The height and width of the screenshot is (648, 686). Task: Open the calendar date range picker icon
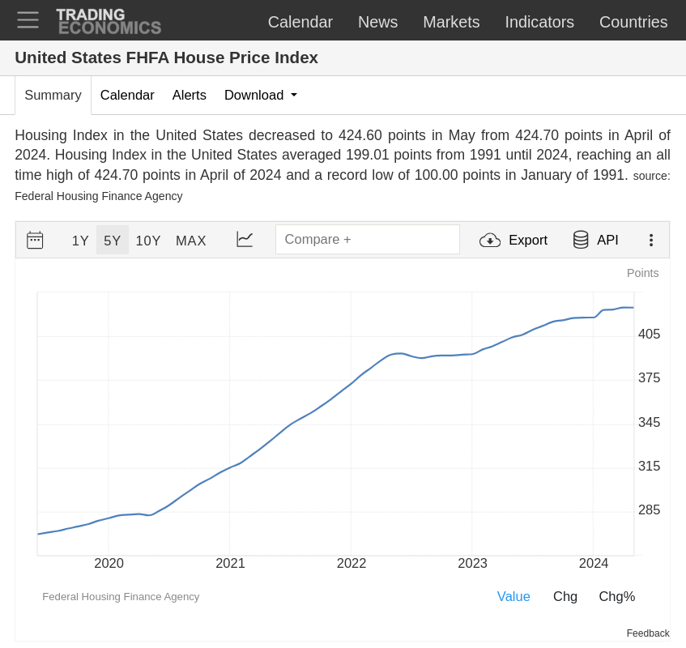coord(35,240)
